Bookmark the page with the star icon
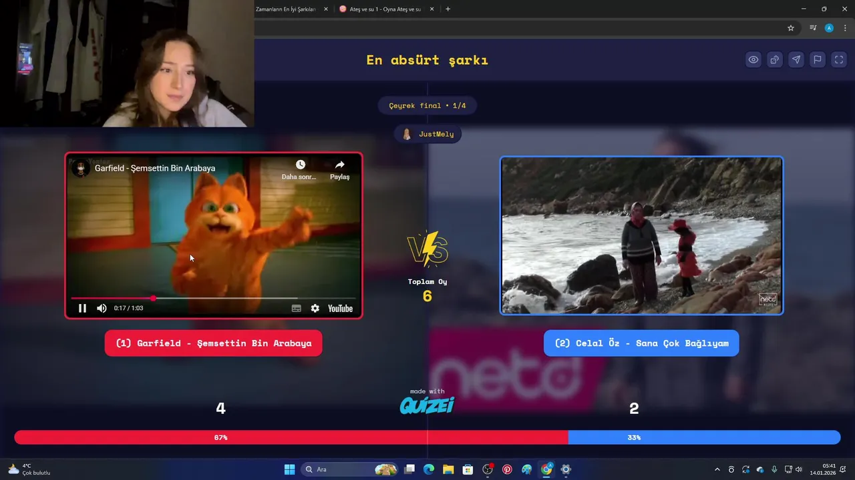855x480 pixels. pos(791,28)
